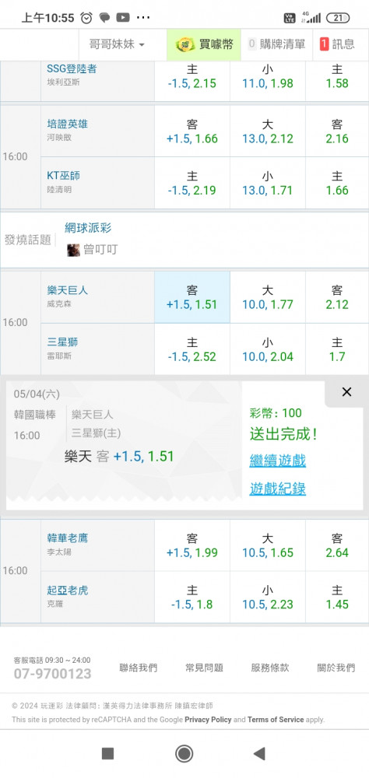Open the red 訊息 notification badge
The height and width of the screenshot is (778, 369).
click(x=325, y=44)
